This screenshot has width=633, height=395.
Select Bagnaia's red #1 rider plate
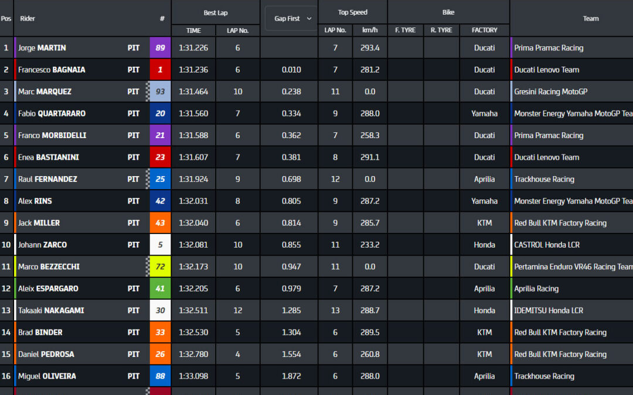pos(160,69)
